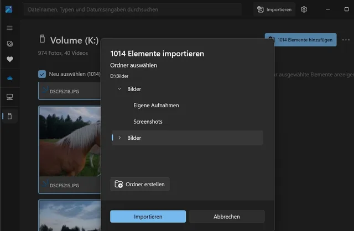Click the 'Ordner erstellen' button
Image resolution: width=354 pixels, height=231 pixels.
point(140,184)
